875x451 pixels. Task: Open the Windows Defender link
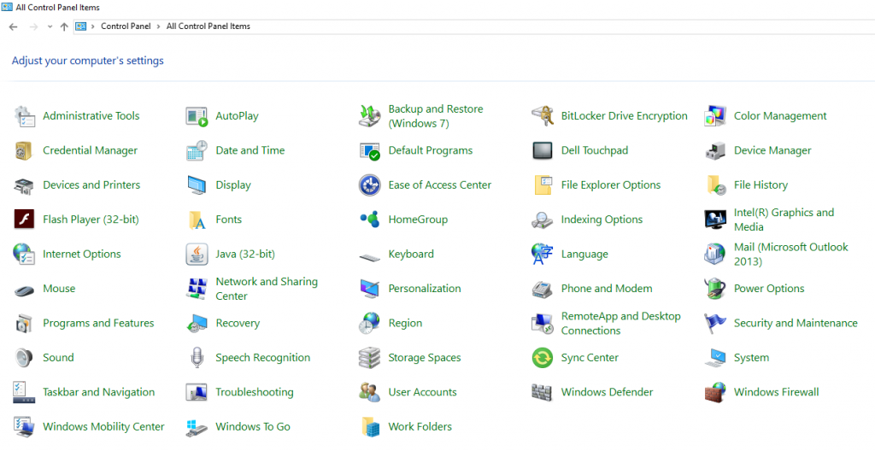(x=608, y=392)
